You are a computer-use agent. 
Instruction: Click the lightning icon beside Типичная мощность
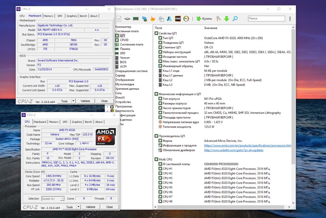(160, 127)
